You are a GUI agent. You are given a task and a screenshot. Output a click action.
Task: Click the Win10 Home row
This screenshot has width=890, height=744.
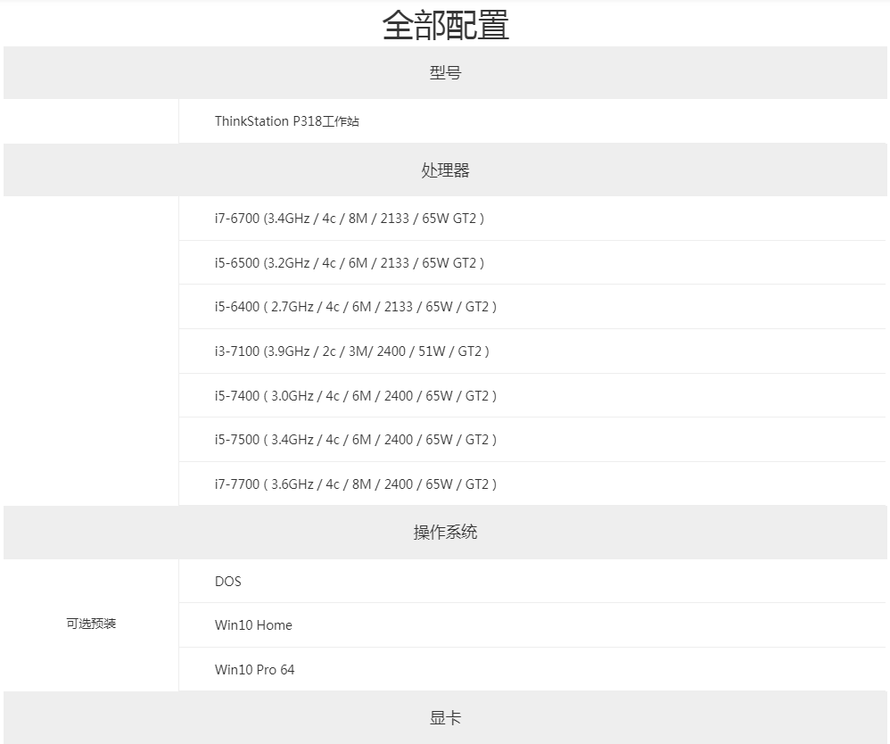(532, 624)
